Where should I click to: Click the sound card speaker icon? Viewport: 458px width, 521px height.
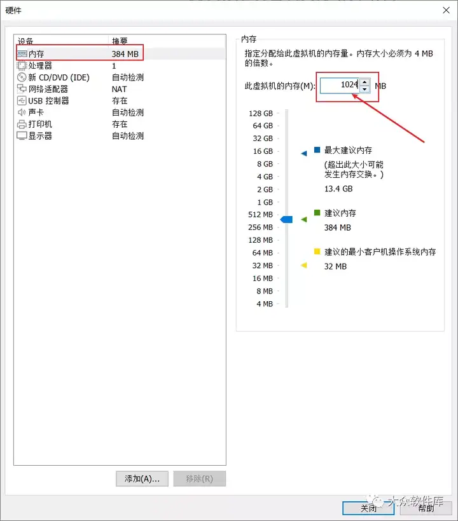pyautogui.click(x=22, y=112)
